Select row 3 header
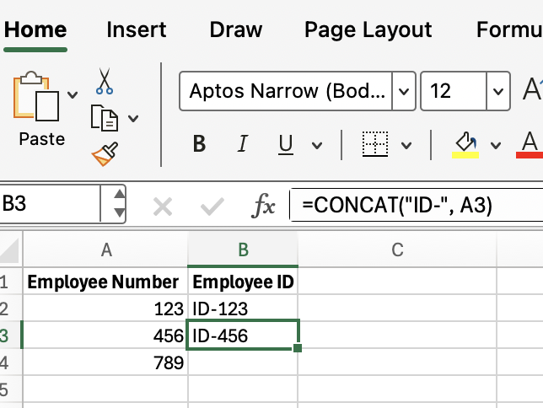 (x=10, y=336)
